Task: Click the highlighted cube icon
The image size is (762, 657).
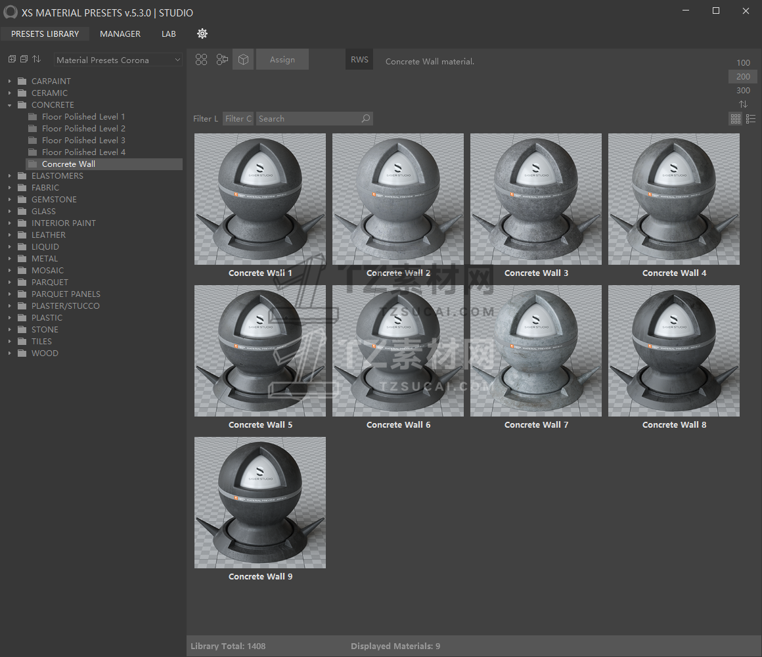Action: (x=243, y=60)
